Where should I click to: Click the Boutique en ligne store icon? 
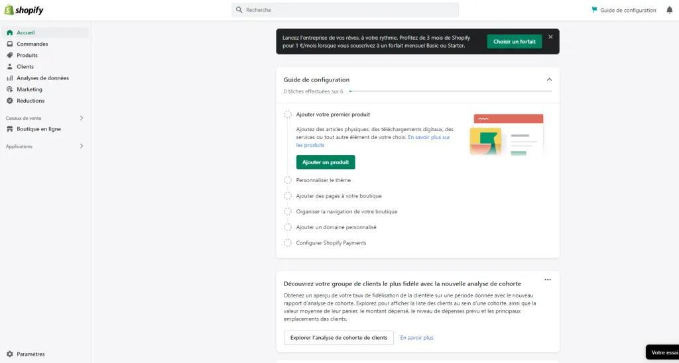(x=9, y=129)
